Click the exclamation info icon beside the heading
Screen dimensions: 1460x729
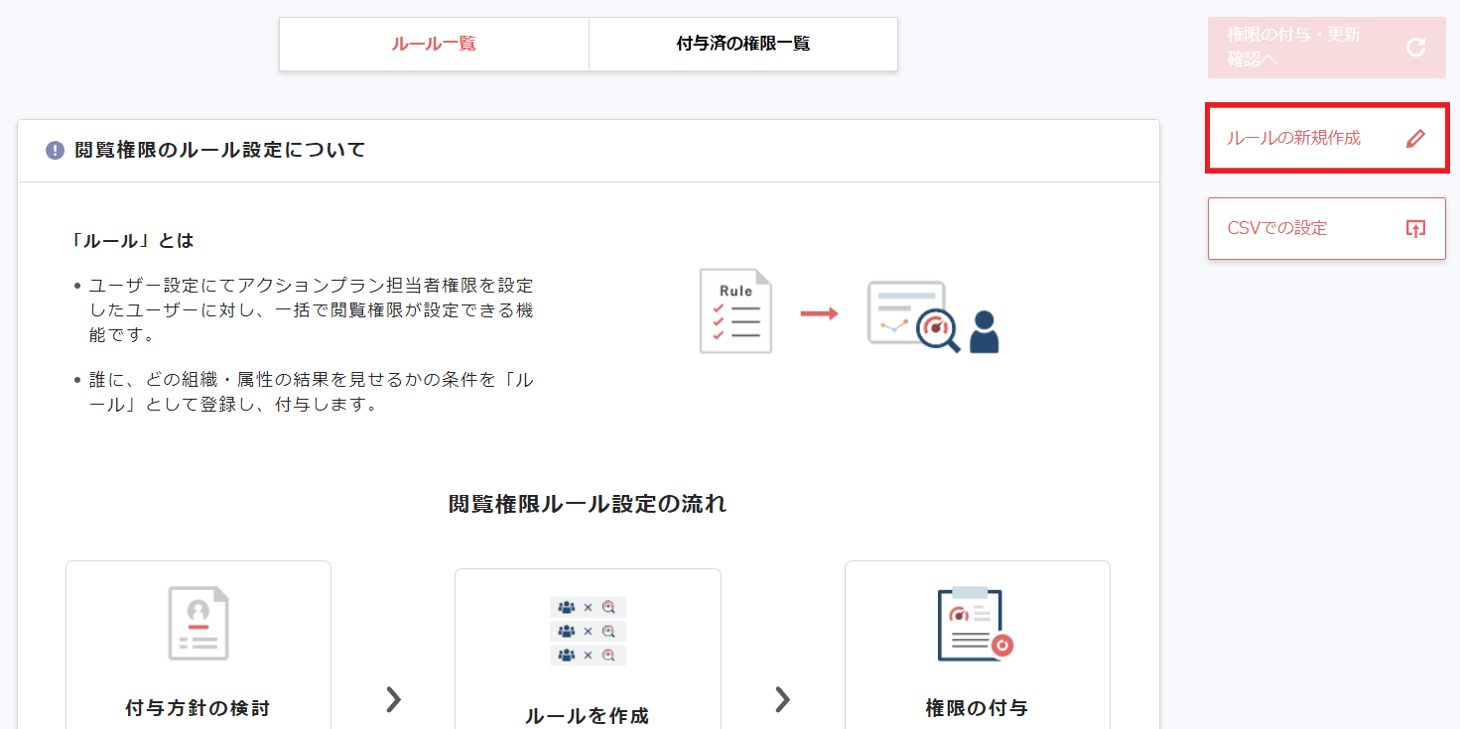click(56, 151)
